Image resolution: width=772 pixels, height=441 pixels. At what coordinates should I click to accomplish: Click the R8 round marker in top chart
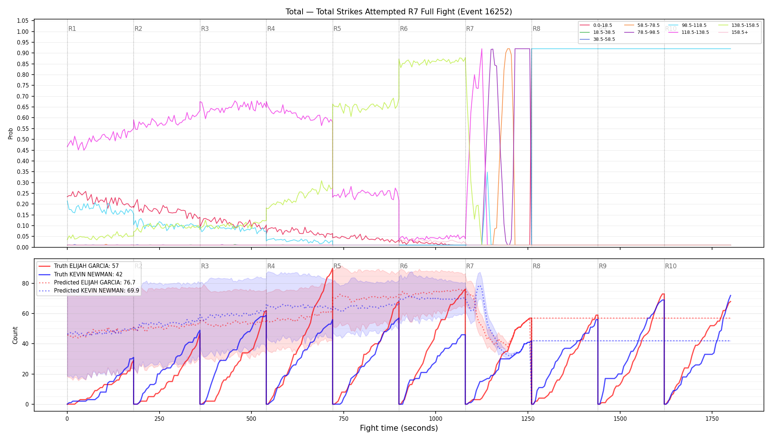coord(536,29)
